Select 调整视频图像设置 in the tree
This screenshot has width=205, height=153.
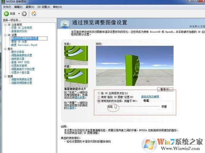(21, 83)
